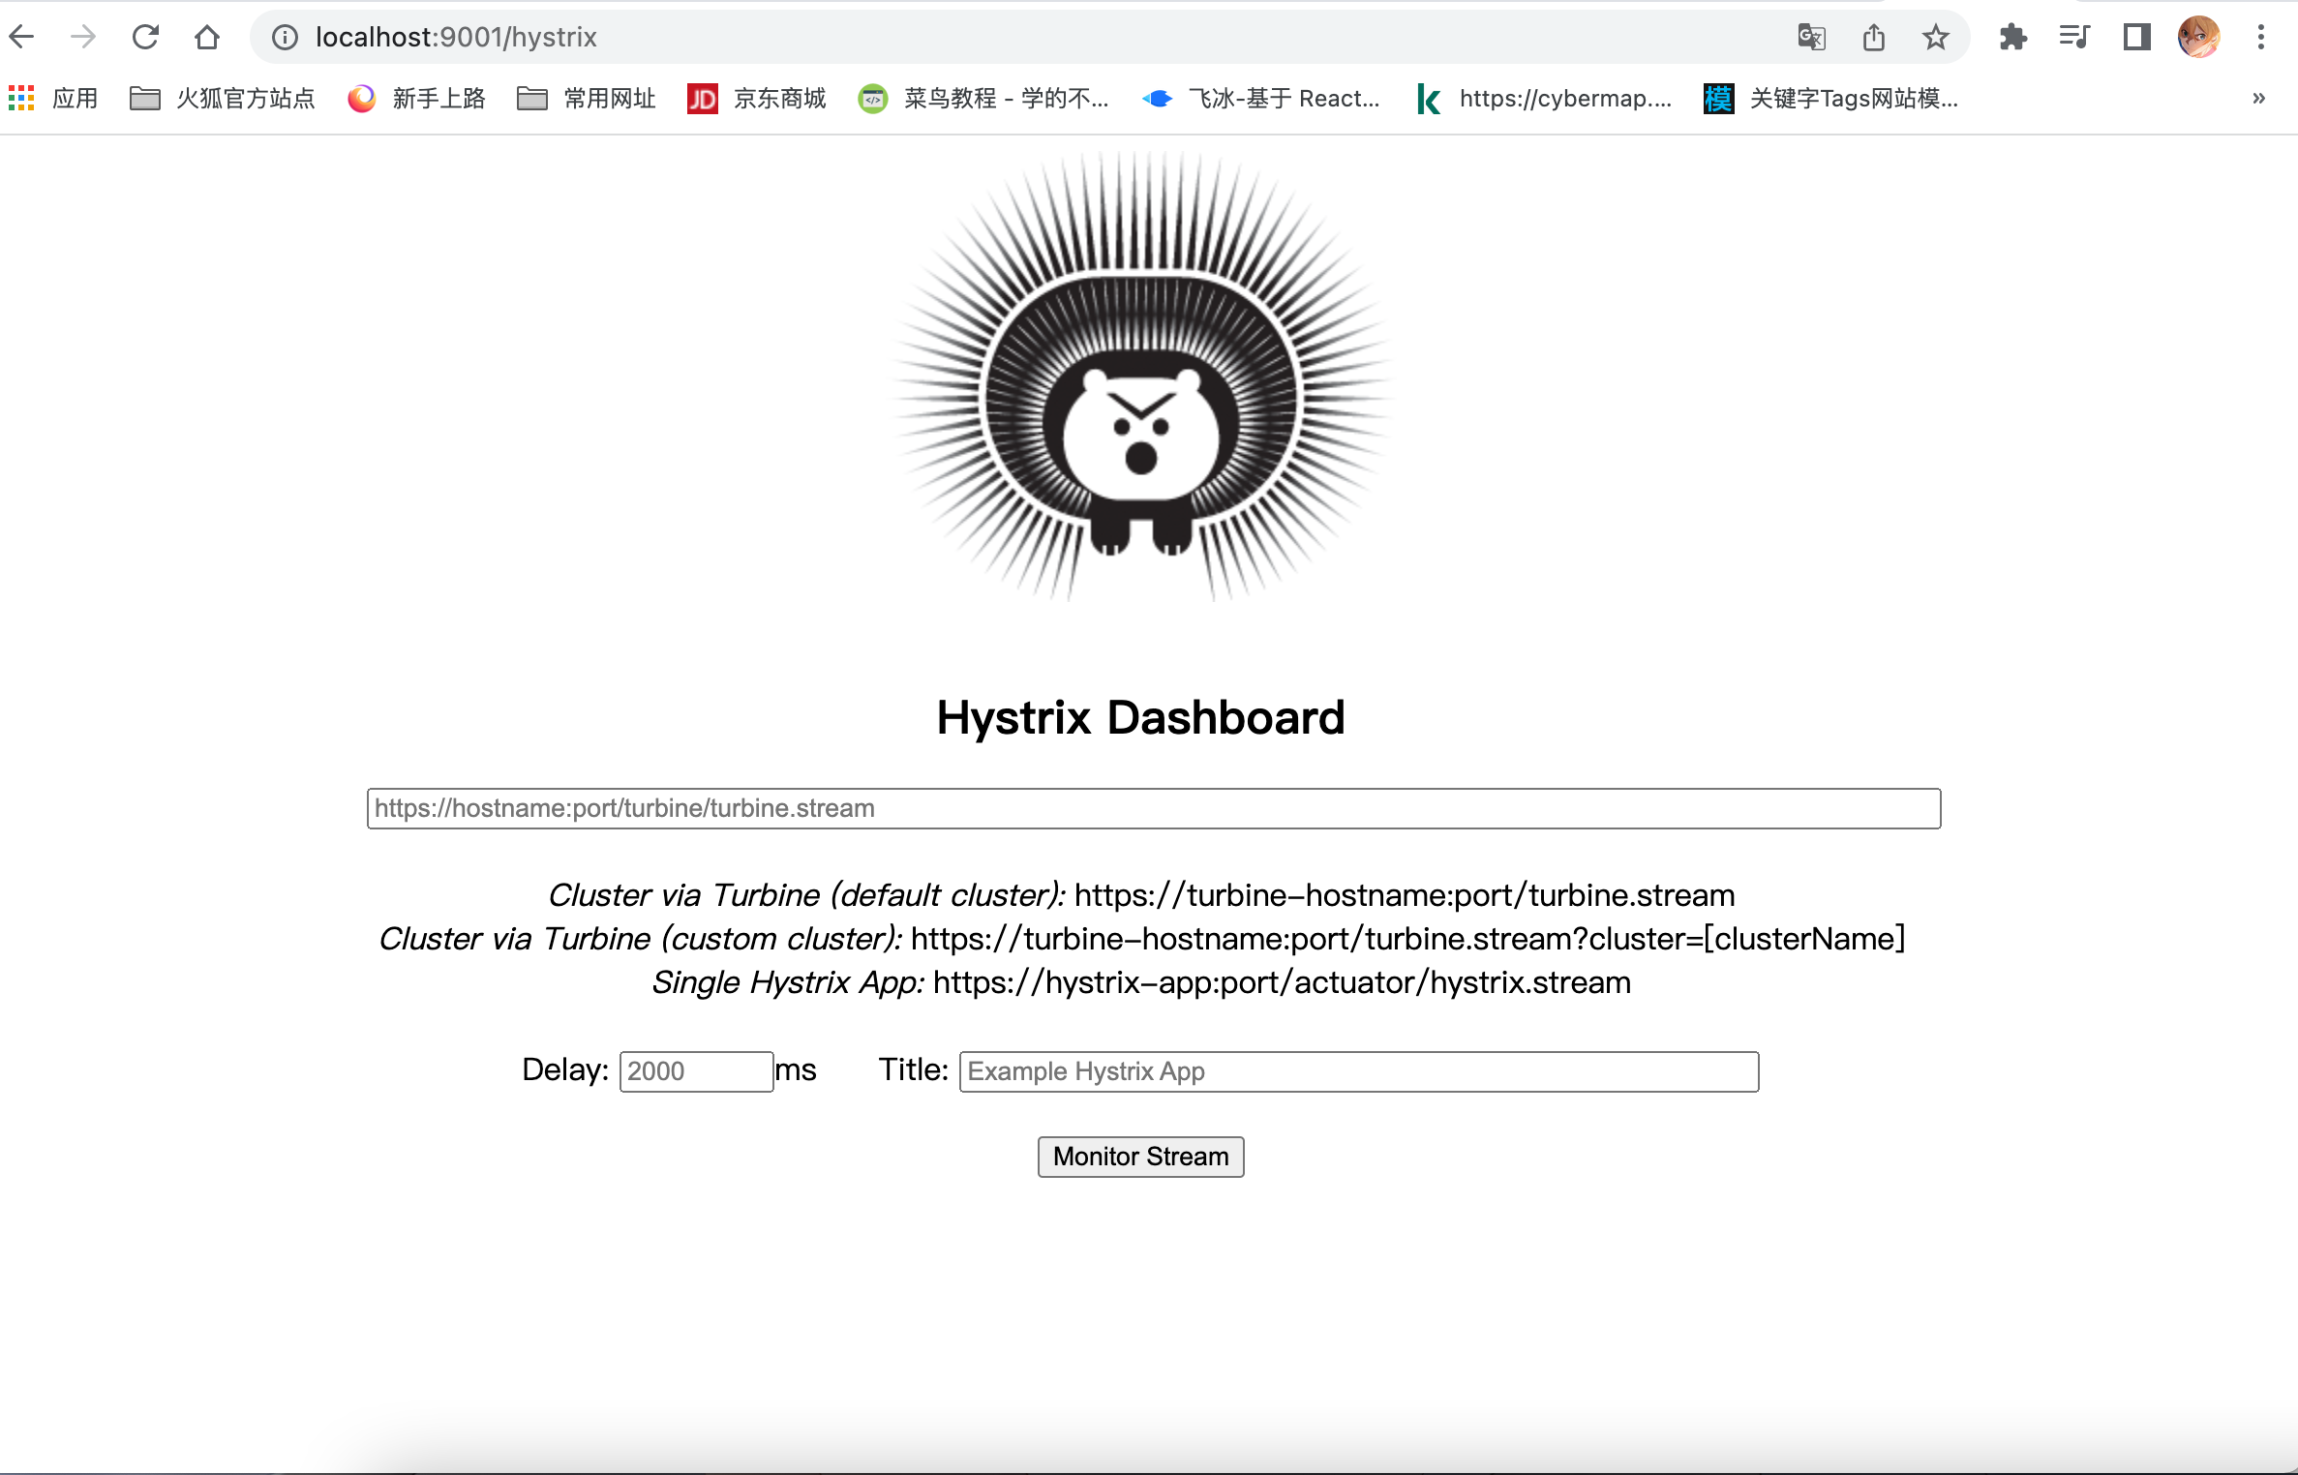Open the Extensions puzzle icon
This screenshot has width=2298, height=1475.
point(2012,37)
